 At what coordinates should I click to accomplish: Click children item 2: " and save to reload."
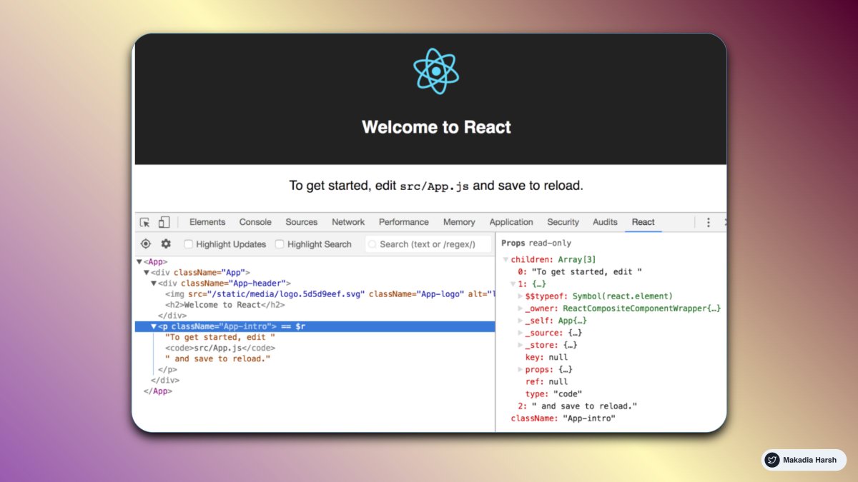click(577, 406)
